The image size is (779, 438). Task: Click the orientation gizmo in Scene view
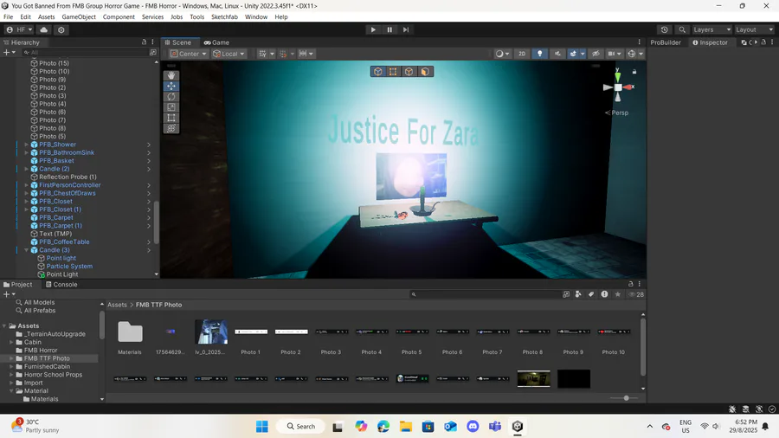point(617,87)
